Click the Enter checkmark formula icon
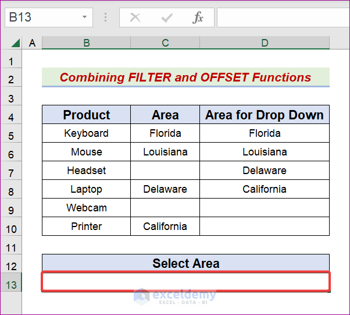The image size is (350, 315). (167, 17)
